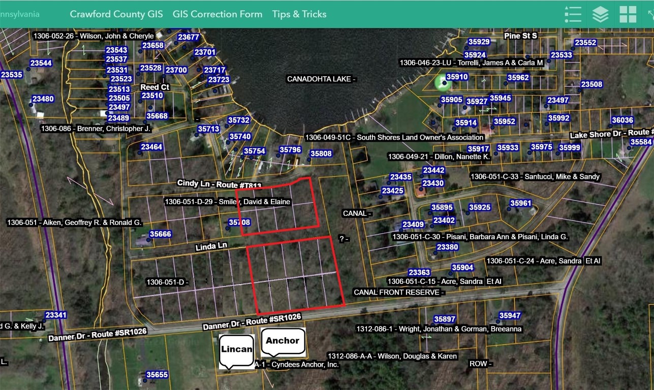Image resolution: width=654 pixels, height=390 pixels.
Task: Click the Pennsylvania text link
Action: [x=20, y=14]
